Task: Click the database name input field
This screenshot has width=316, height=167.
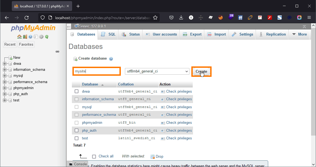Action: 96,71
